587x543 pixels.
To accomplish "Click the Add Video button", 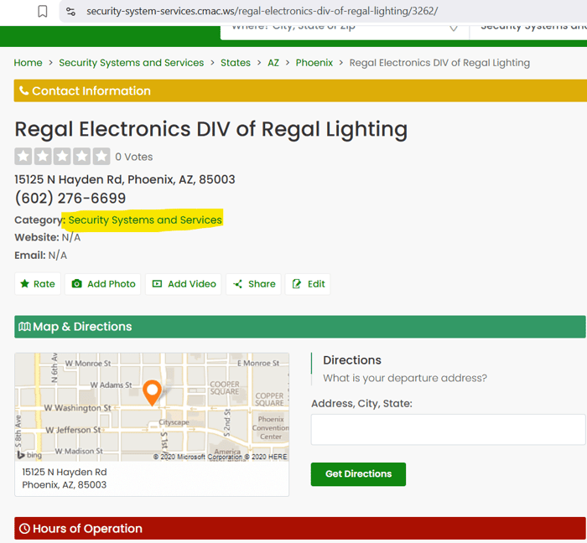I will coord(184,284).
